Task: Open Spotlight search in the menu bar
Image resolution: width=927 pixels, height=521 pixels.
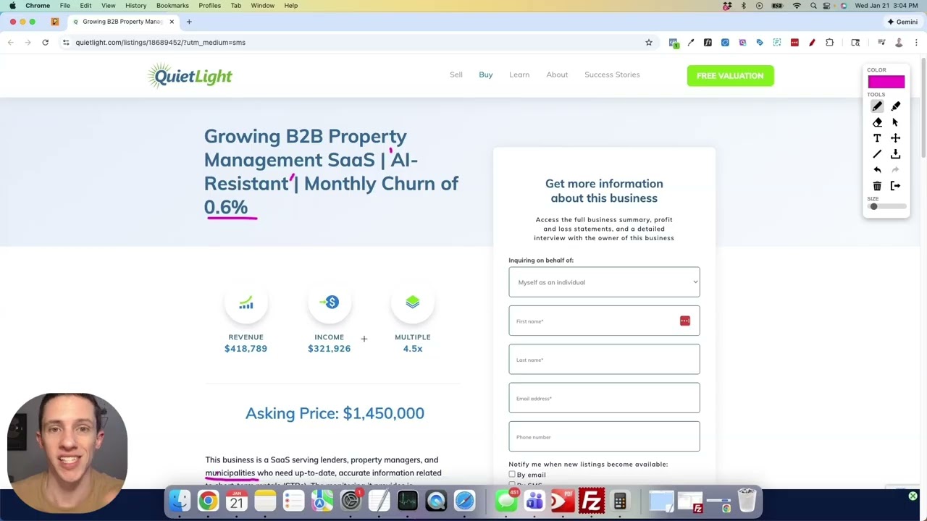Action: coord(813,6)
